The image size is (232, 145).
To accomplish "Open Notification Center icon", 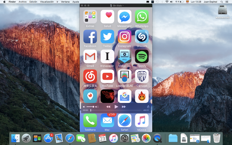I will pyautogui.click(x=226, y=2).
